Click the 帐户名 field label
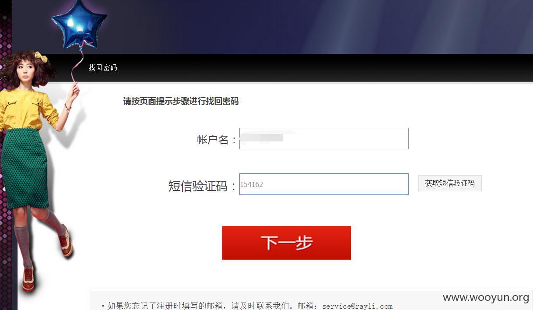 pyautogui.click(x=216, y=140)
